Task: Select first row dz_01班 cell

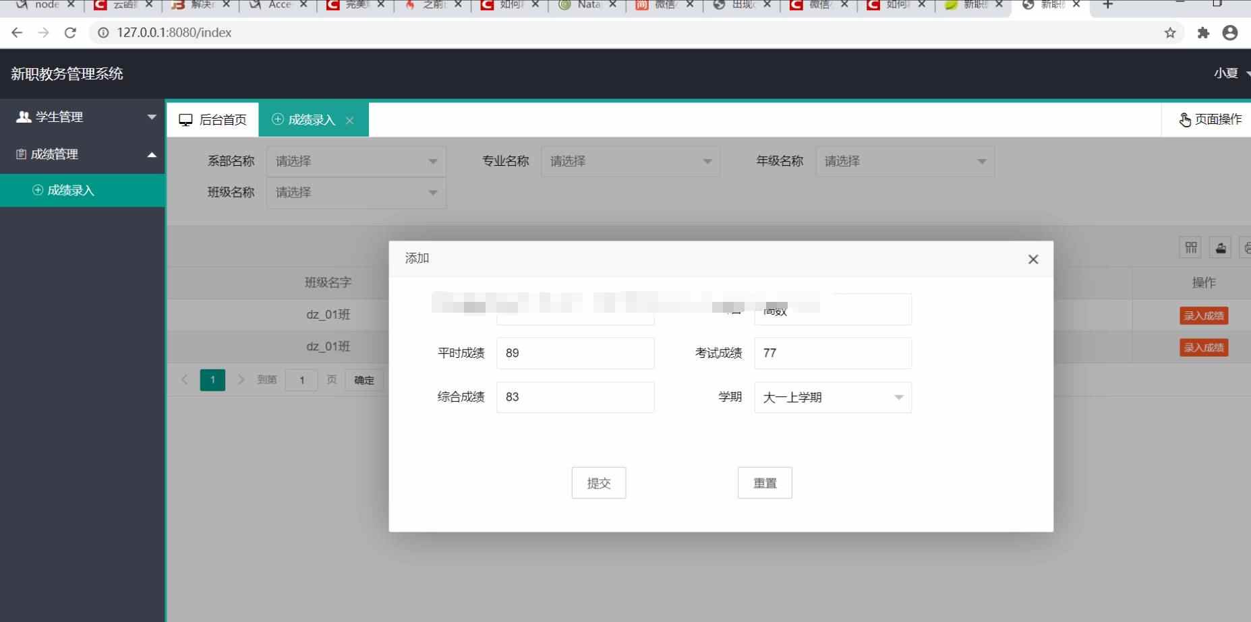Action: 328,315
